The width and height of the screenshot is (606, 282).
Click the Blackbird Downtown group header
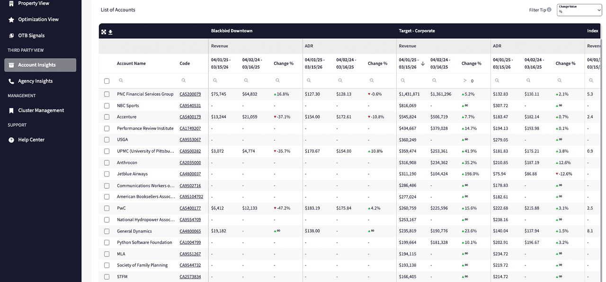point(232,31)
